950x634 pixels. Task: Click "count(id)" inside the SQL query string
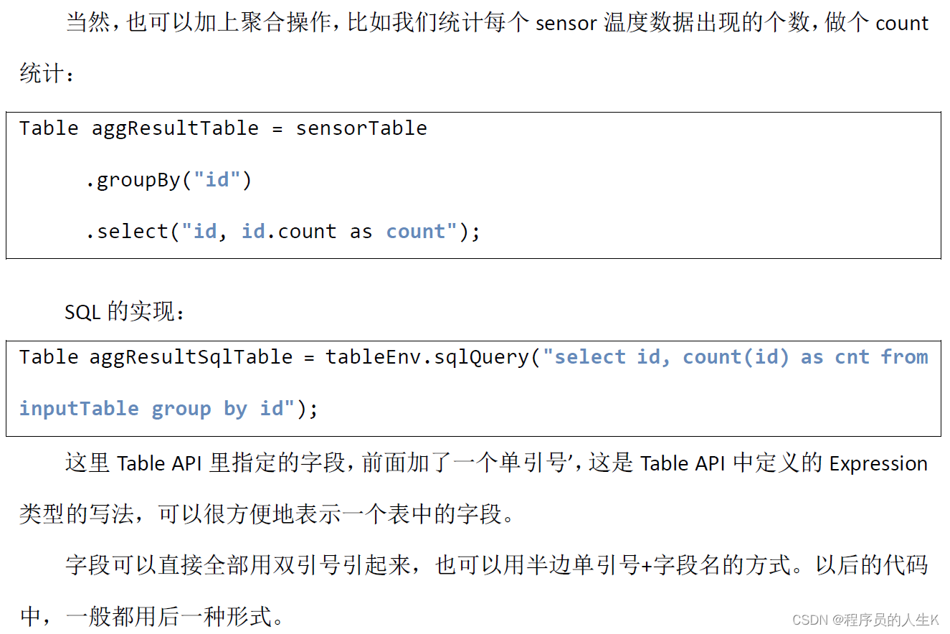736,357
